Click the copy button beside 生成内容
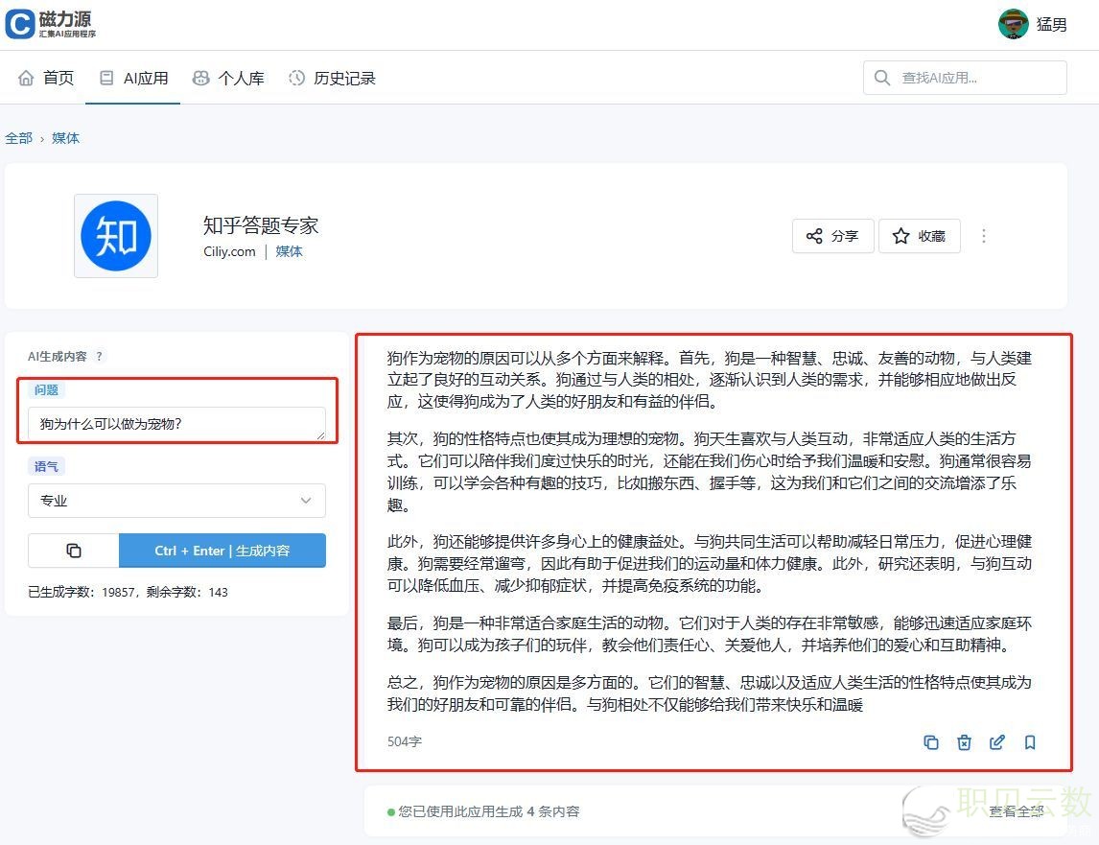 [x=74, y=551]
